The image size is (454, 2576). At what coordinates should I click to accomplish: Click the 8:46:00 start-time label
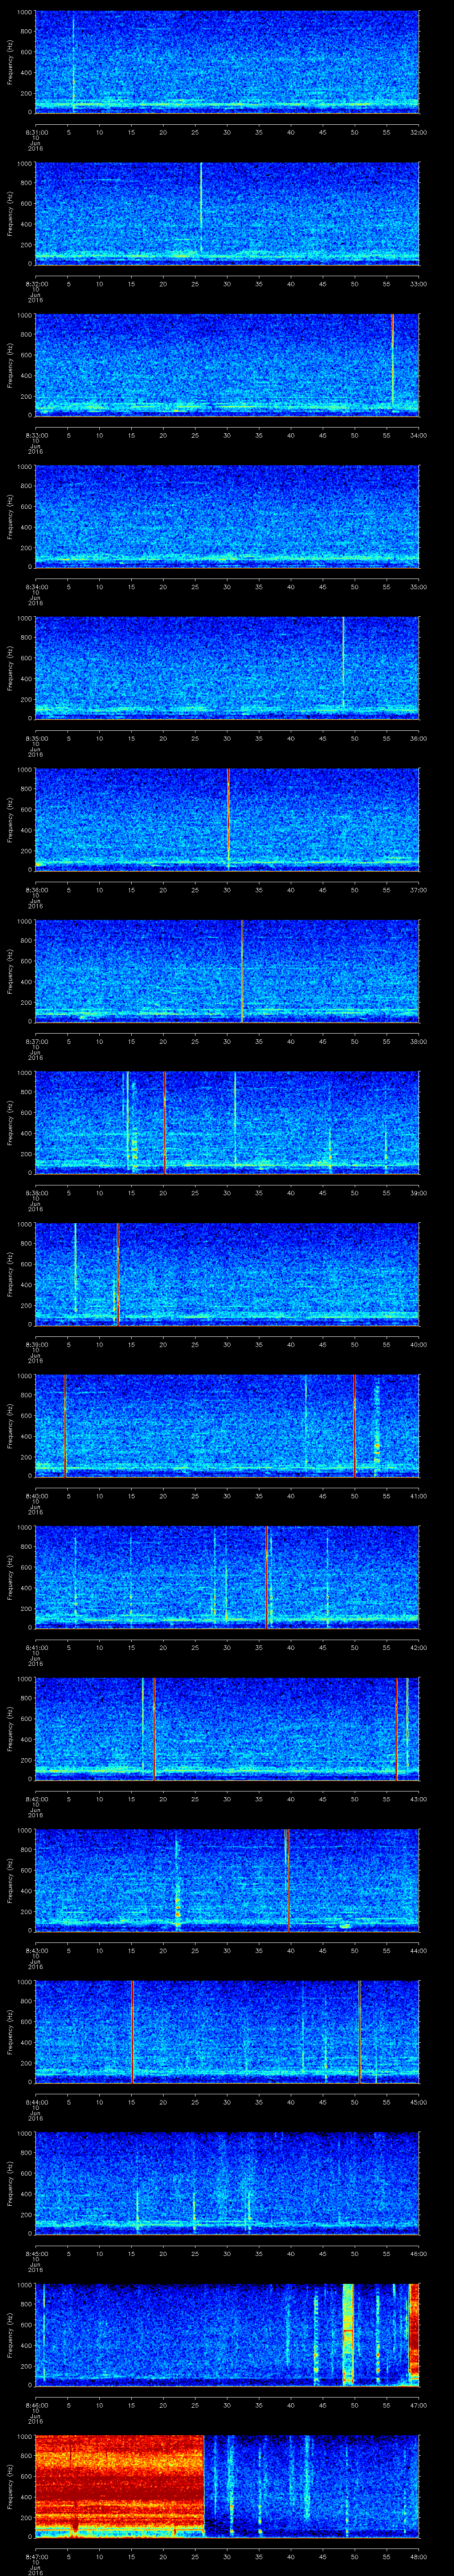(x=36, y=2405)
